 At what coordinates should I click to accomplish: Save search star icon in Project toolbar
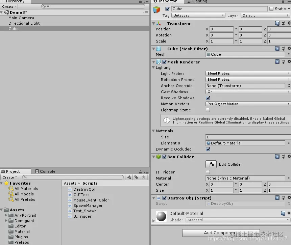point(143,177)
